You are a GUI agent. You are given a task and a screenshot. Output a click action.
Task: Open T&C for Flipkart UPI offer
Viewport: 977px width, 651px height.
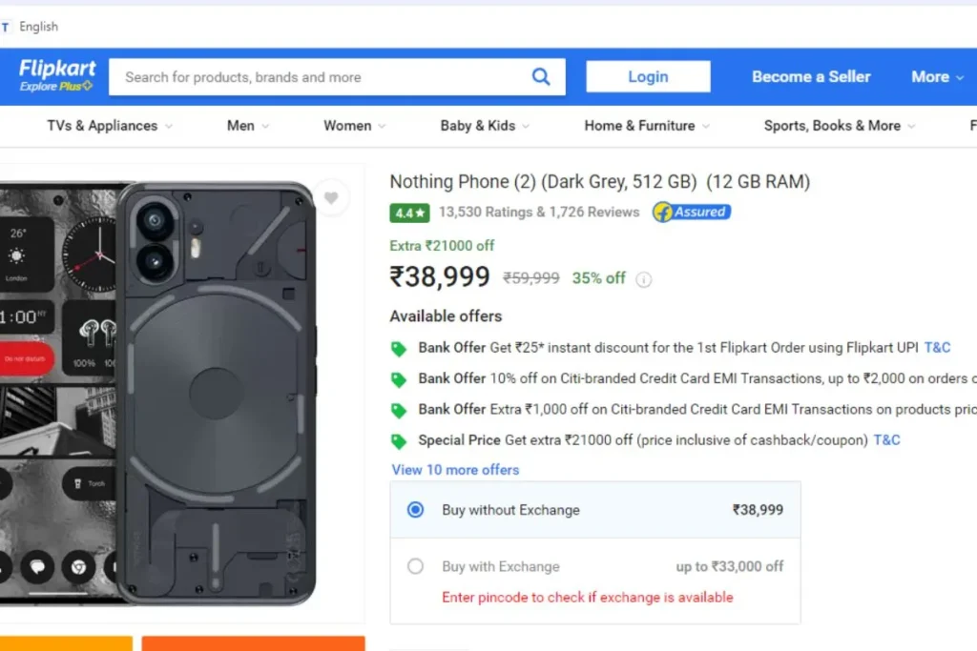coord(937,347)
